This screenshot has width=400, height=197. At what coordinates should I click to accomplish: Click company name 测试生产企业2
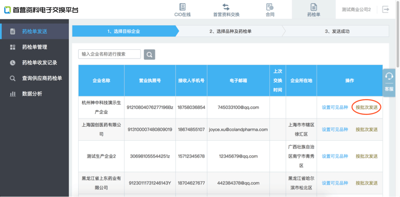(101, 156)
